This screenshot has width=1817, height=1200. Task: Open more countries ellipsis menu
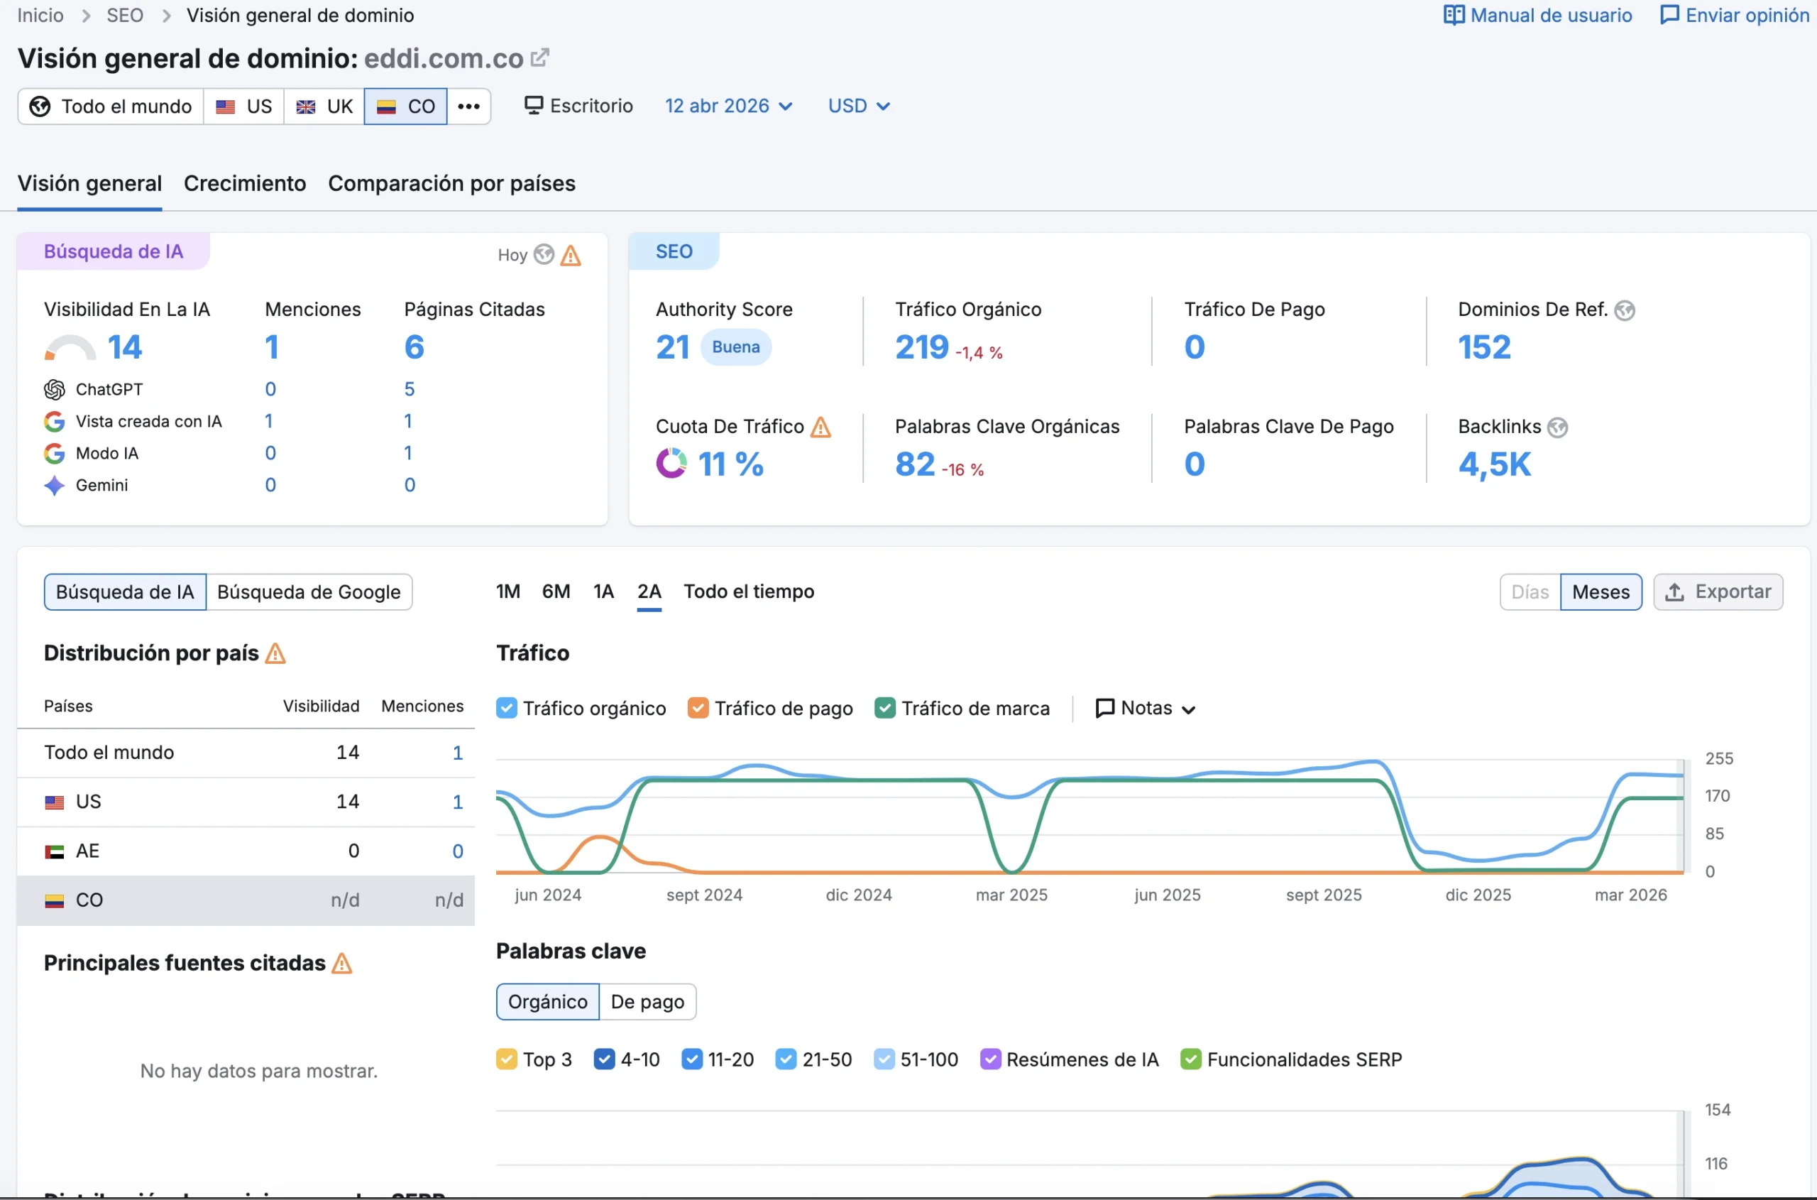(x=468, y=107)
